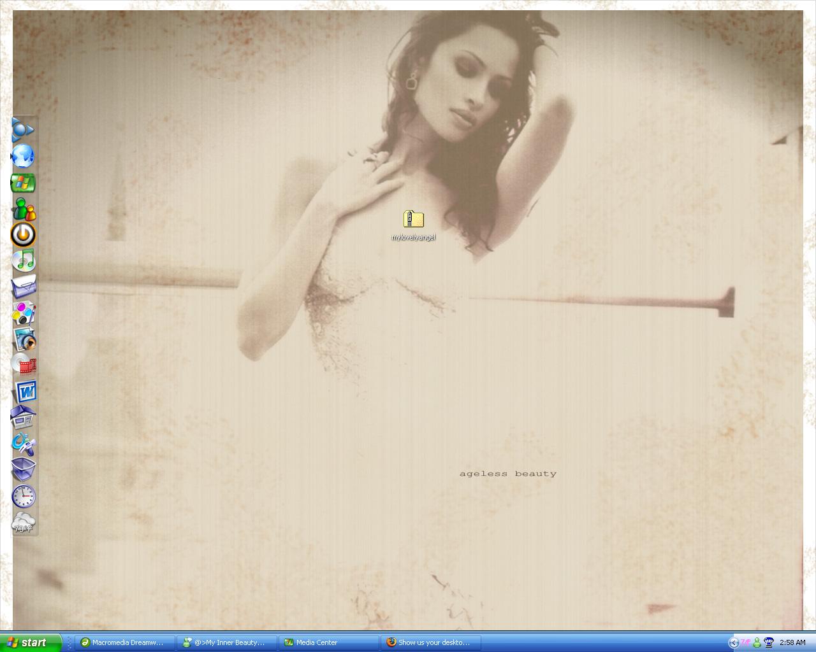The width and height of the screenshot is (816, 652).
Task: Launch the paint palette dock icon
Action: pos(24,313)
